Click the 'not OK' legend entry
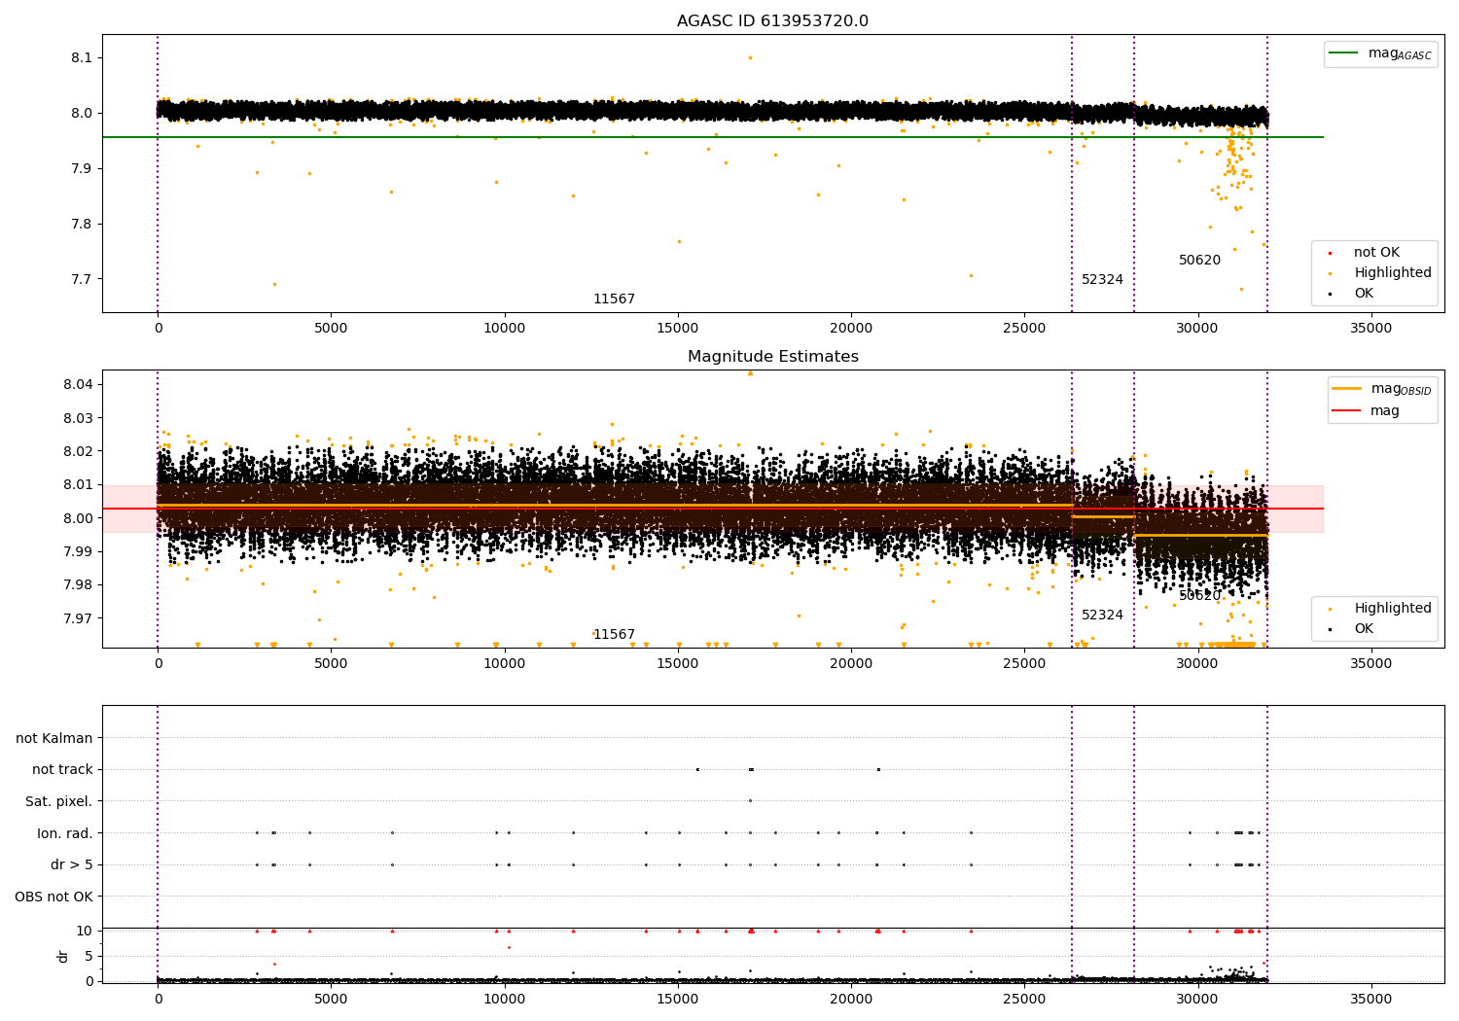1459x1021 pixels. (1376, 253)
